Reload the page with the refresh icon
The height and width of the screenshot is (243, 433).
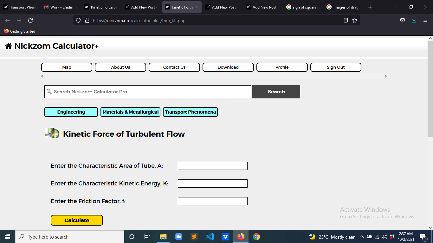[30, 21]
